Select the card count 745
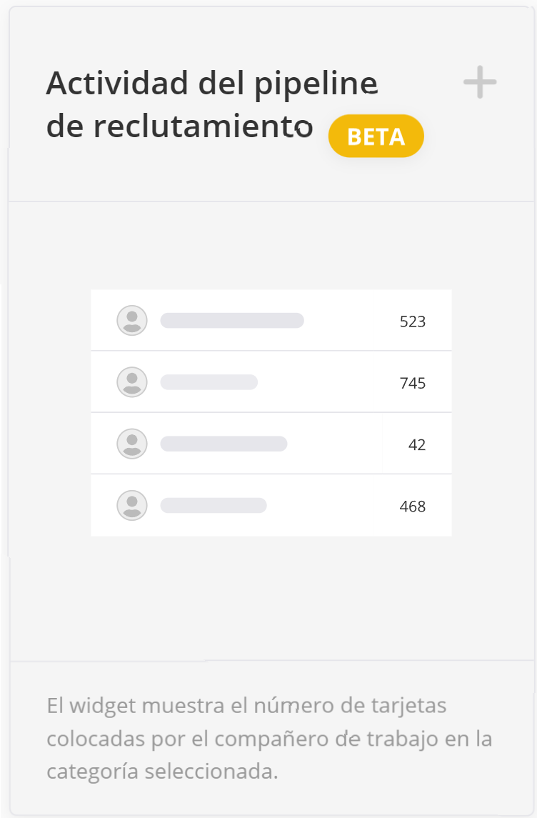Image resolution: width=537 pixels, height=818 pixels. (x=413, y=384)
